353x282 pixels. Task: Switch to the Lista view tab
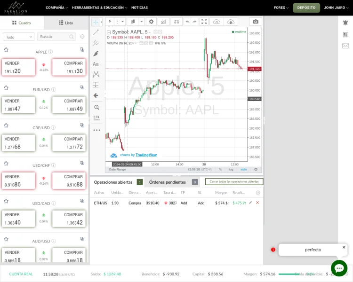click(66, 23)
